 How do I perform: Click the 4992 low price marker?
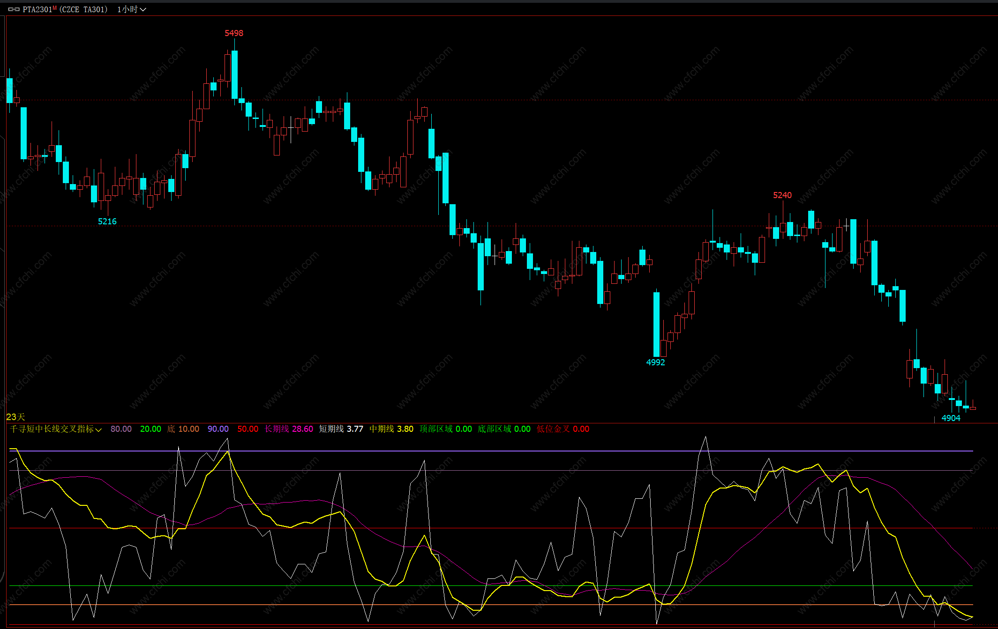(655, 363)
